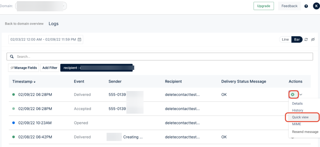Click the green gear actions icon
The image size is (320, 147).
[293, 95]
